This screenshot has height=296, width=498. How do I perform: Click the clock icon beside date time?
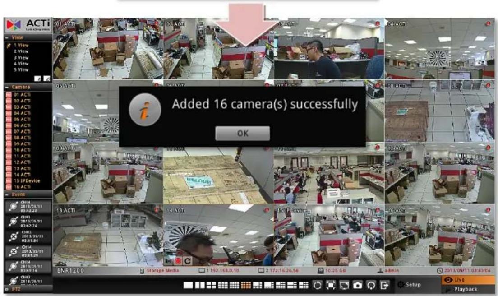[439, 271]
